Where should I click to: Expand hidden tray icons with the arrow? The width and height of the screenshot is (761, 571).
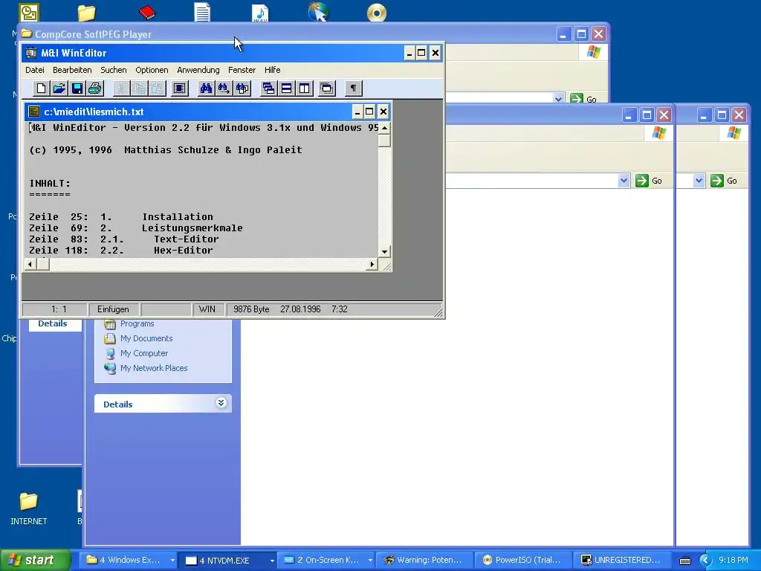point(705,561)
